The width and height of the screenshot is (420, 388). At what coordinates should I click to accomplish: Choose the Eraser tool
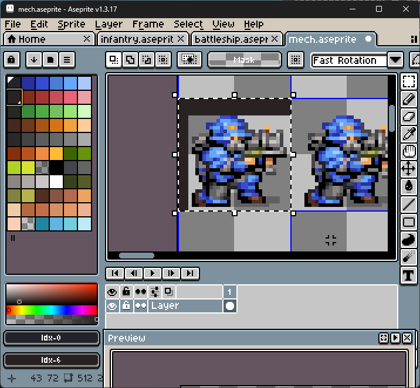coord(409,117)
